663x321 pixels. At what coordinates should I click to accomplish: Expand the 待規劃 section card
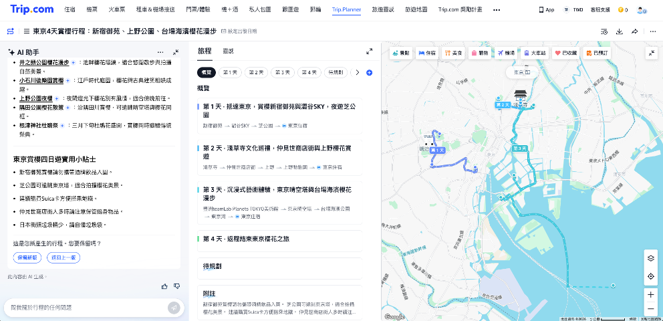click(280, 269)
